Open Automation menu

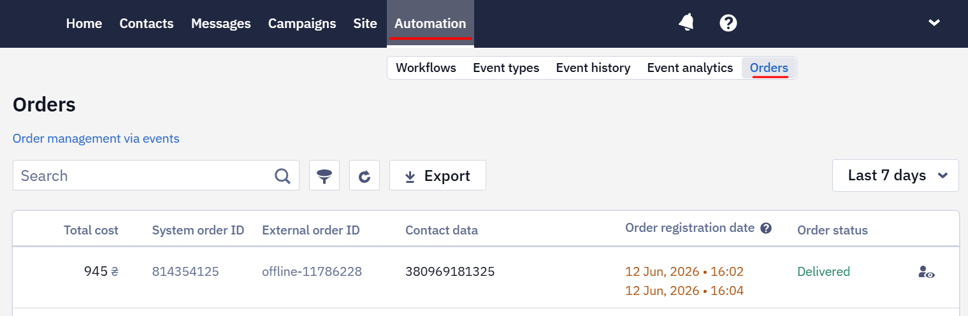(430, 24)
